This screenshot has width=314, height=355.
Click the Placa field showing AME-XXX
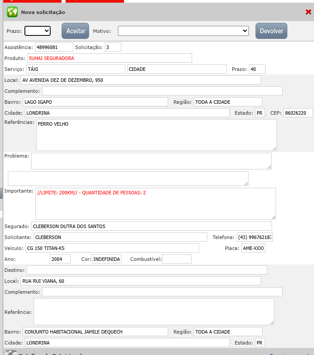pyautogui.click(x=253, y=248)
